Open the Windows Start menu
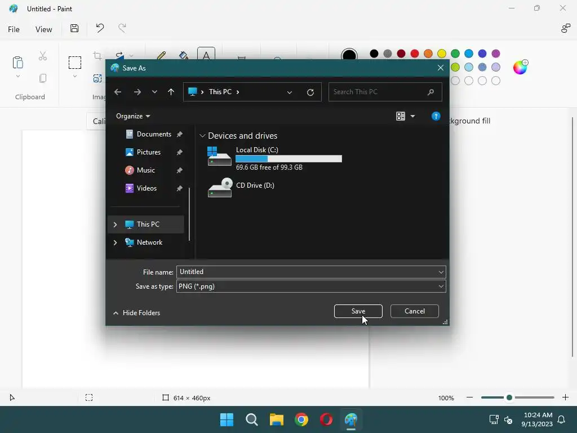Screen dimensions: 577x433 coord(227,419)
